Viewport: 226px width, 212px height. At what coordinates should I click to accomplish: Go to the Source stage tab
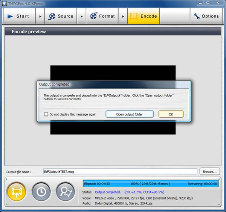tap(61, 16)
